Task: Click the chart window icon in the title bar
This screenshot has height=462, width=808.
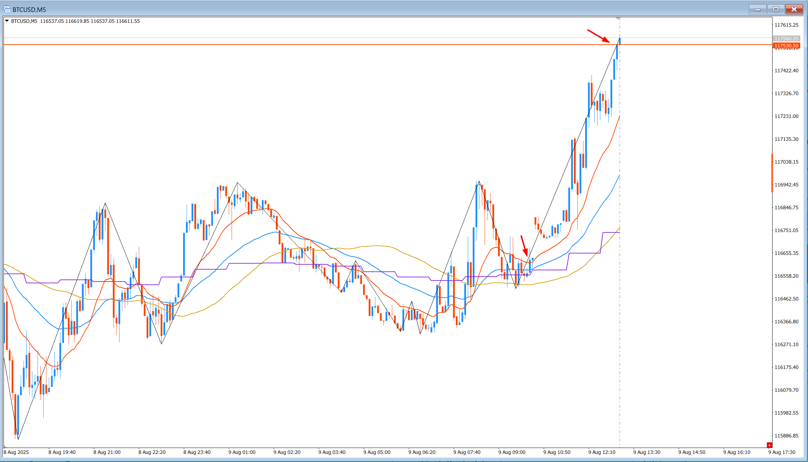Action: 7,9
